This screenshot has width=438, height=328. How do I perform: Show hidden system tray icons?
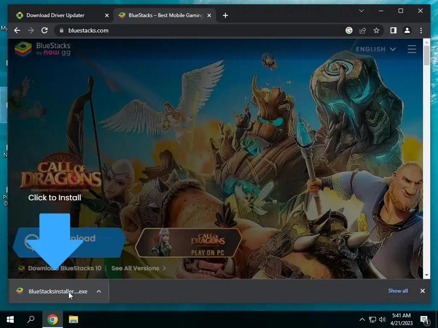click(362, 319)
